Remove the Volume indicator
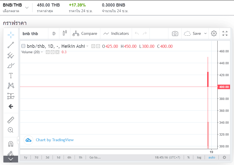The width and height of the screenshot is (234, 165). [x=57, y=52]
